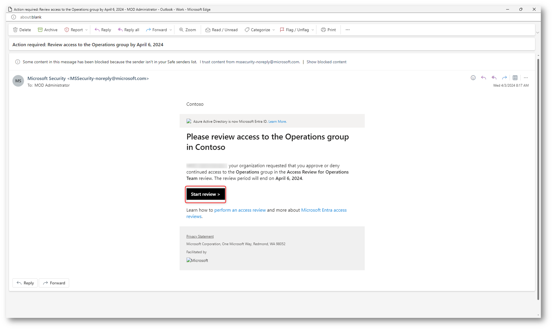Open the Zoom control in the toolbar
The image size is (553, 330).
pyautogui.click(x=188, y=30)
